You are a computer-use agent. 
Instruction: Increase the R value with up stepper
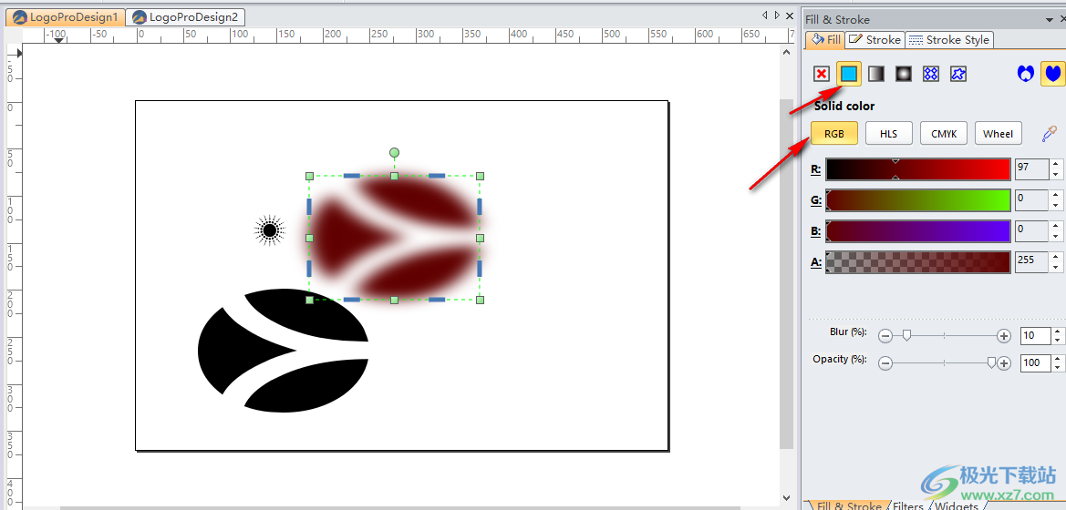point(1056,164)
